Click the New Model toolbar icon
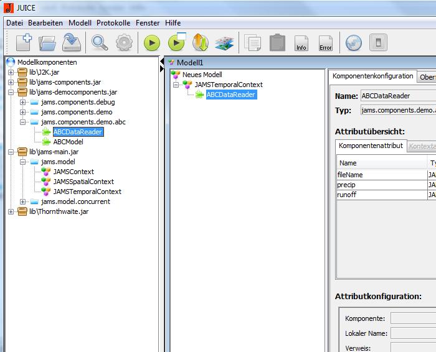This screenshot has width=436, height=352. point(24,42)
